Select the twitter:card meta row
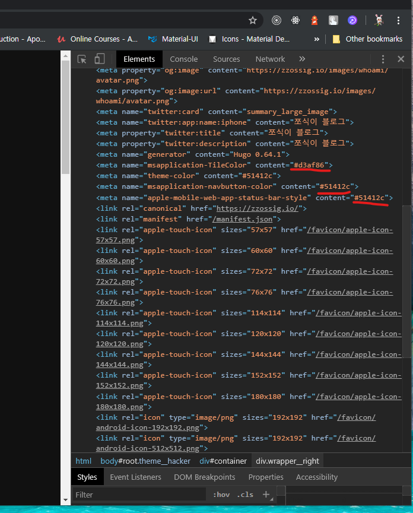Viewport: 413px width, 513px height. [x=216, y=112]
